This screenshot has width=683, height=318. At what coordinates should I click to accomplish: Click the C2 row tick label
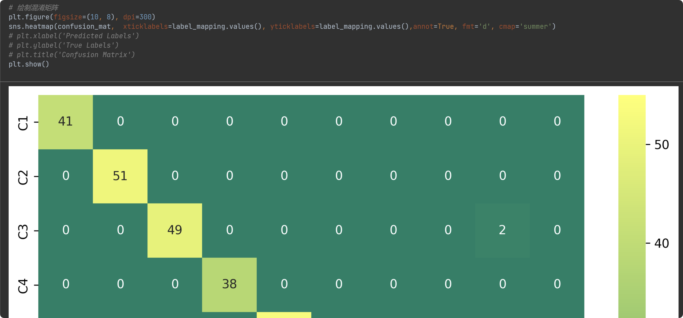click(x=23, y=177)
